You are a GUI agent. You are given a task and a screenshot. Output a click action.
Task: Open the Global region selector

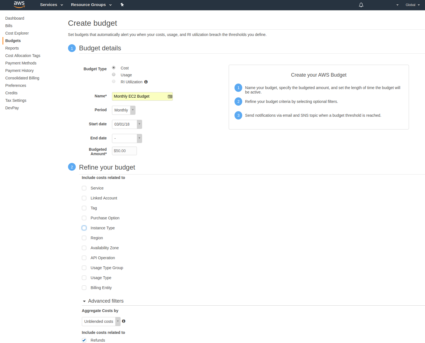point(412,5)
